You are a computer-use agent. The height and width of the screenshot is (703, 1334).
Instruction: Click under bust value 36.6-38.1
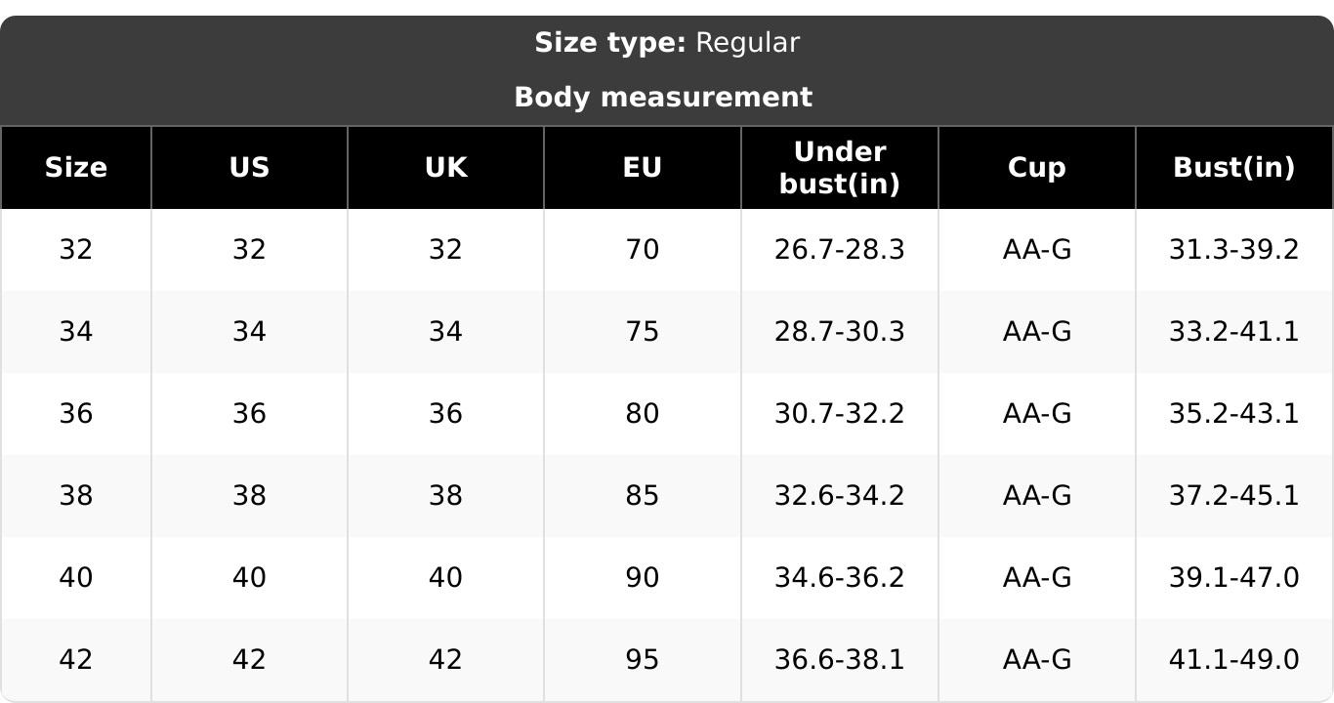[840, 660]
